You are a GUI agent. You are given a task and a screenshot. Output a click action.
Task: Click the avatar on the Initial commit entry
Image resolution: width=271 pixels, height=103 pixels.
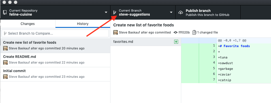click(x=5, y=77)
